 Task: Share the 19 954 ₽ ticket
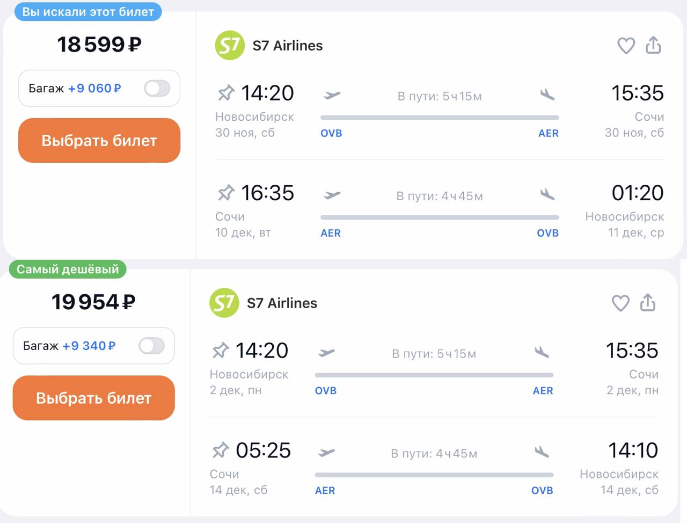pyautogui.click(x=648, y=303)
